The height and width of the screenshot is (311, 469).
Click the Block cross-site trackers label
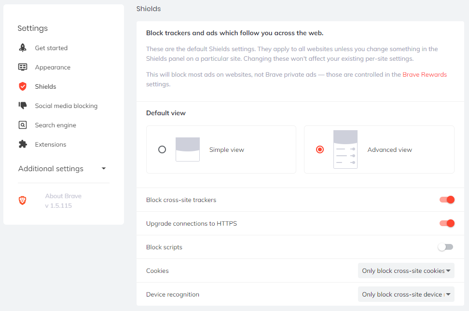[x=181, y=200]
